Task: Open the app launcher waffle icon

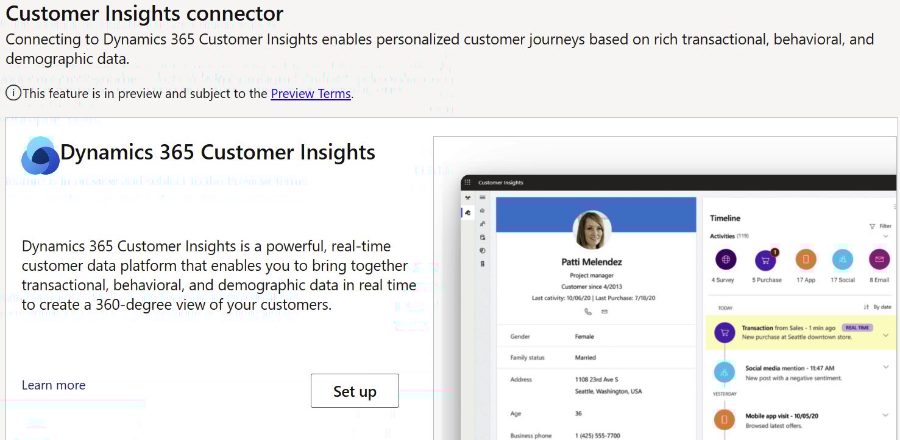Action: [x=468, y=183]
